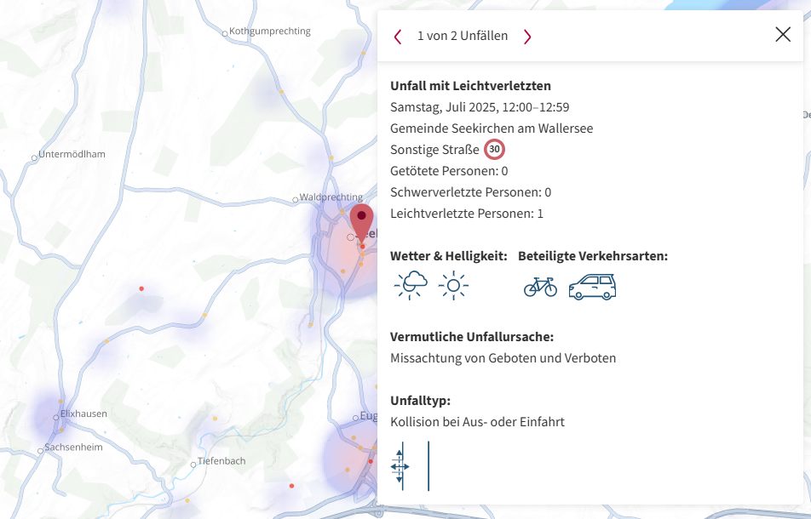Click the Tiefenbach place label
This screenshot has height=519, width=811.
pyautogui.click(x=221, y=460)
